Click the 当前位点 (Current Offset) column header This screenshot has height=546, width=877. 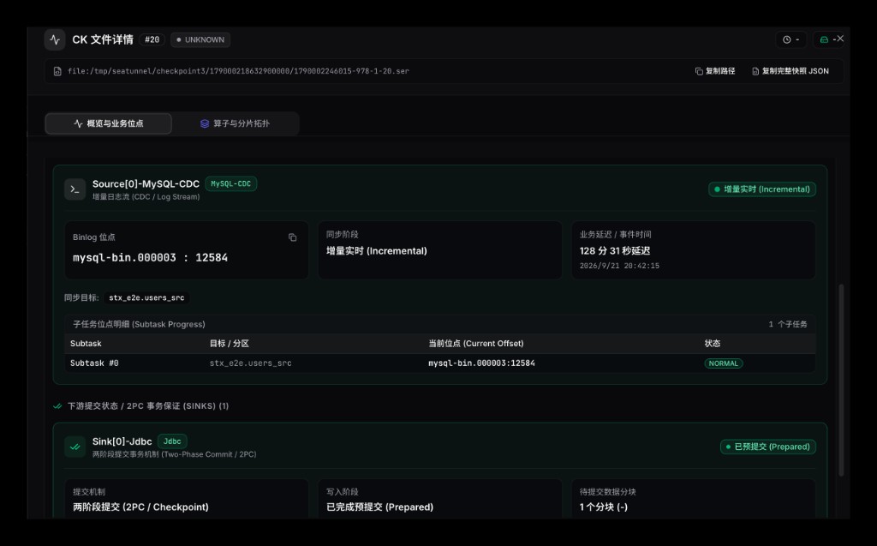tap(476, 343)
